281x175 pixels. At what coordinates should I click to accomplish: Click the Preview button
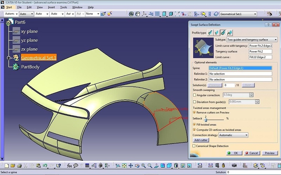tap(269, 153)
